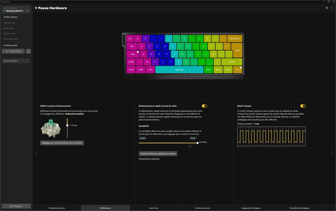The height and width of the screenshot is (211, 336).
Task: Go to previous panel with left chevron arrow
Action: 36,152
